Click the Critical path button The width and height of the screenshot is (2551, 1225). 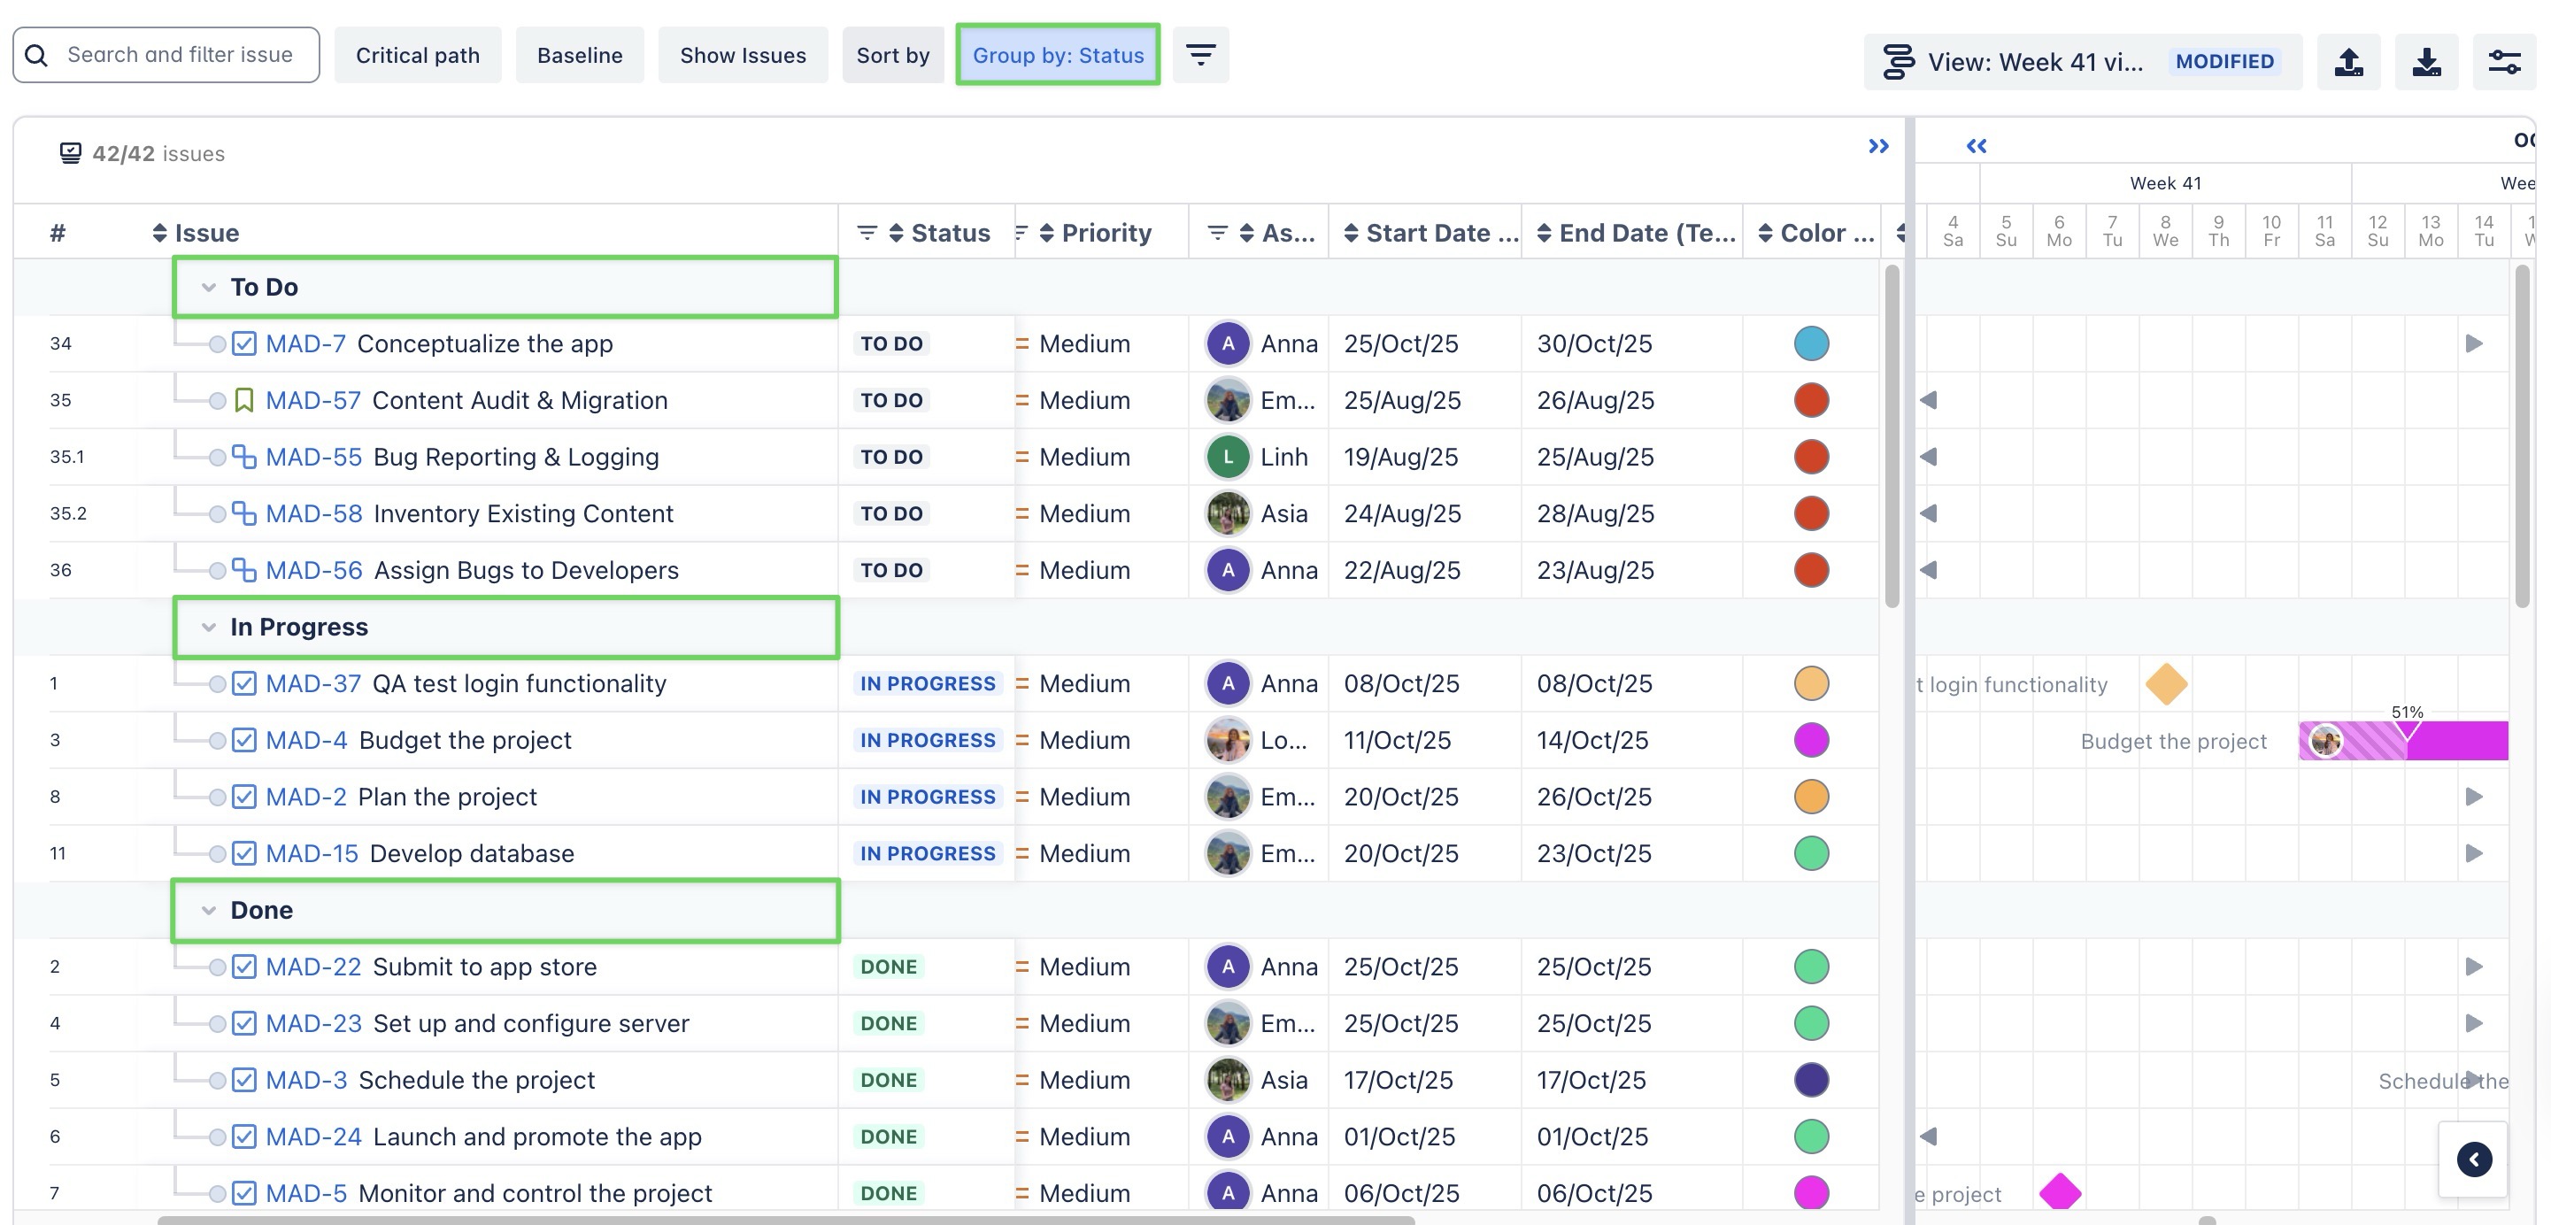417,56
